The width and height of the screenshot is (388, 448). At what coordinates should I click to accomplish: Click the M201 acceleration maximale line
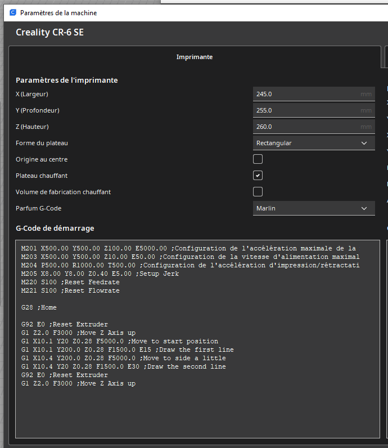(x=188, y=248)
